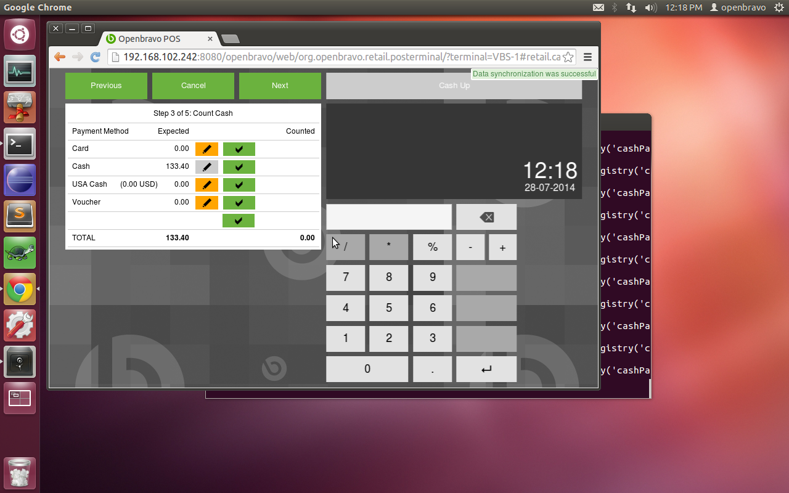Open the network indicator in top panel
The image size is (789, 493).
tap(631, 7)
